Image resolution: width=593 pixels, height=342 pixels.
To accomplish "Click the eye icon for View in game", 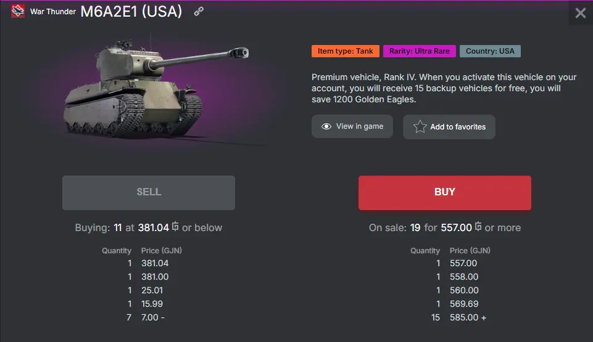I will (326, 126).
